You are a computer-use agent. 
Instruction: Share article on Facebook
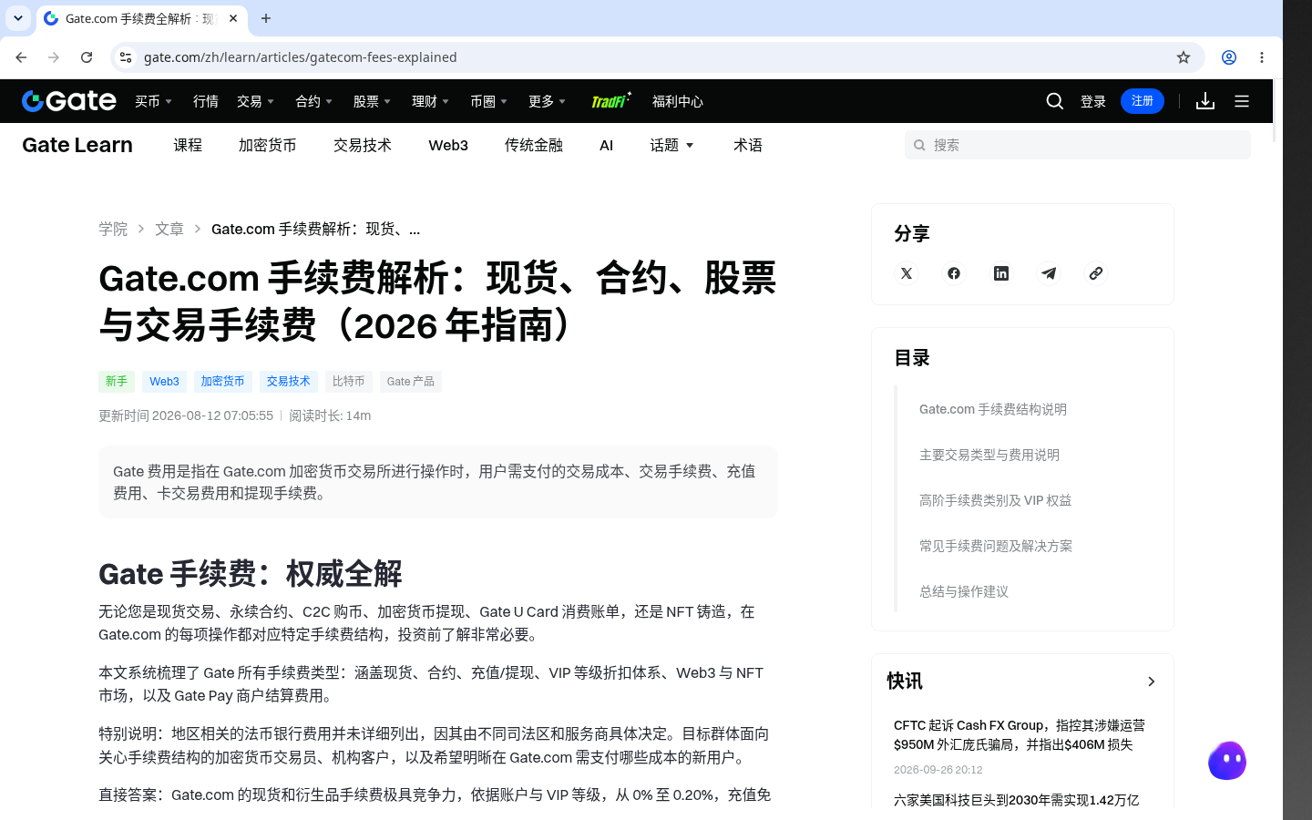[954, 273]
